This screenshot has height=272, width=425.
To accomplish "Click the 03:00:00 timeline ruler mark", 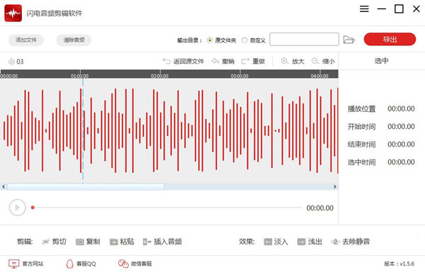I will (x=239, y=76).
